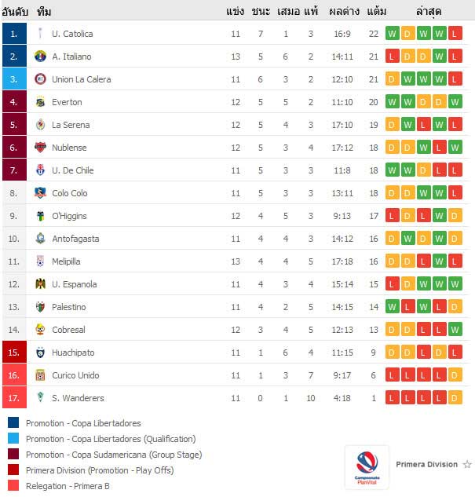Click the Cobresal team logo

(x=40, y=330)
